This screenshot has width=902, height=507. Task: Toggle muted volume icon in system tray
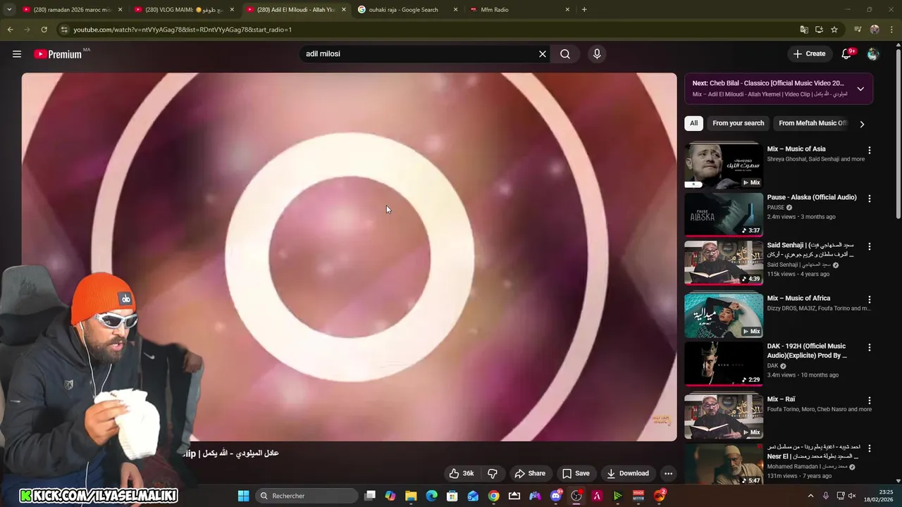tap(852, 496)
